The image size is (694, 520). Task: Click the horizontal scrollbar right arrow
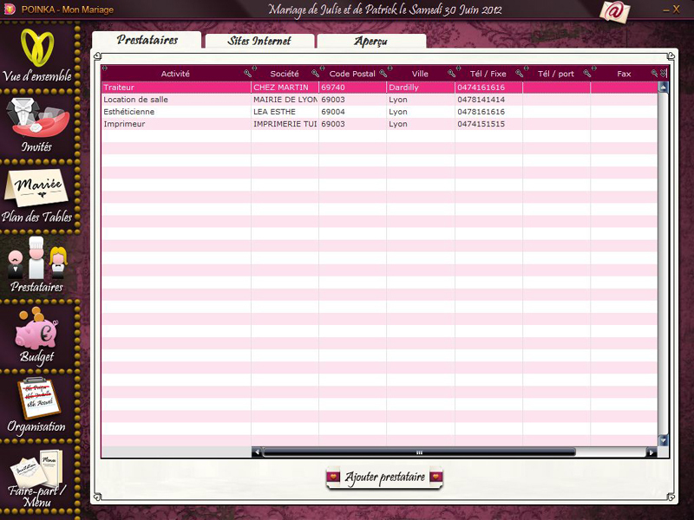tap(651, 452)
